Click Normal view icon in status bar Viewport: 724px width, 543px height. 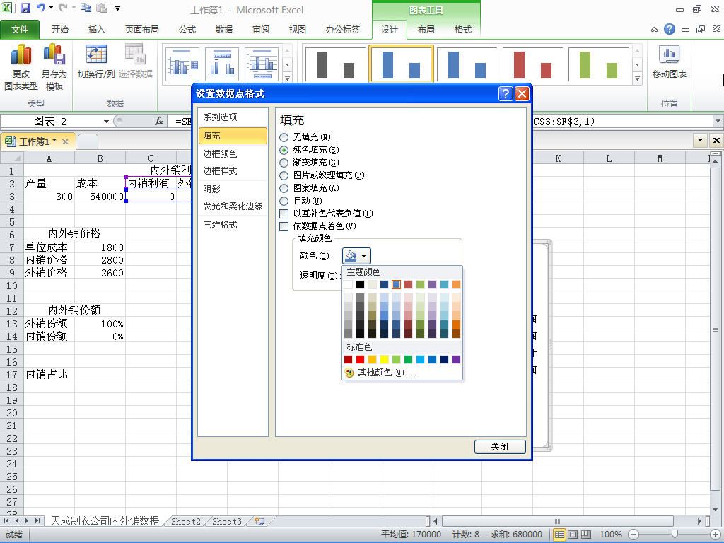tap(559, 535)
